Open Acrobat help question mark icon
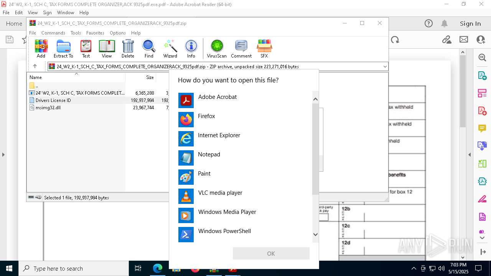 [x=428, y=23]
